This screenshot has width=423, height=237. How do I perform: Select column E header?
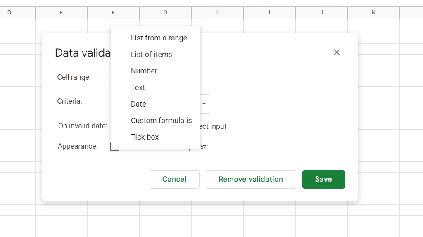pyautogui.click(x=62, y=13)
